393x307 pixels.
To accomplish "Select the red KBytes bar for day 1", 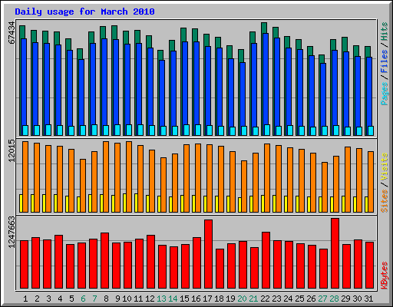I will (24, 265).
